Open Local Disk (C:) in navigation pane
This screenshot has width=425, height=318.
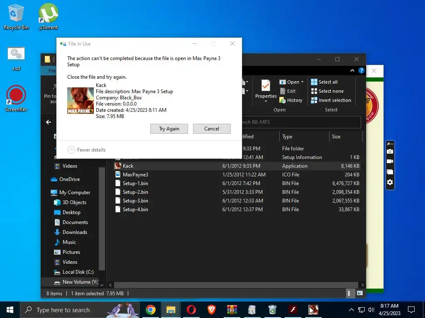tap(74, 272)
